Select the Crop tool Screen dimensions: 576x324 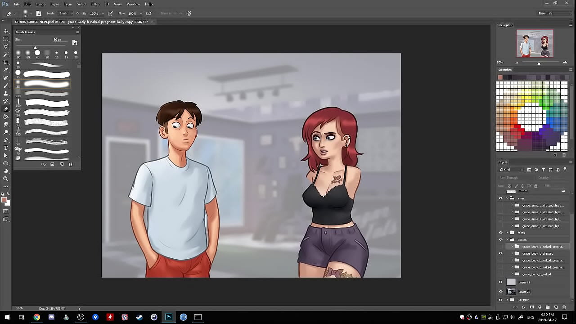(6, 62)
